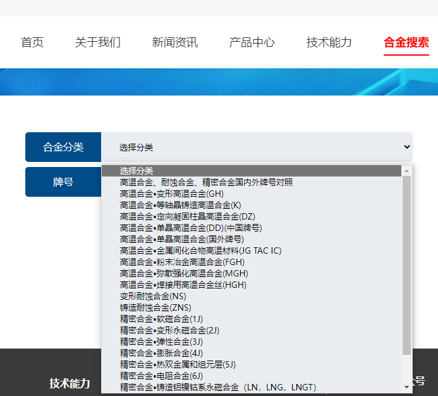Select the 合金搜索 tab
438x396 pixels.
406,42
